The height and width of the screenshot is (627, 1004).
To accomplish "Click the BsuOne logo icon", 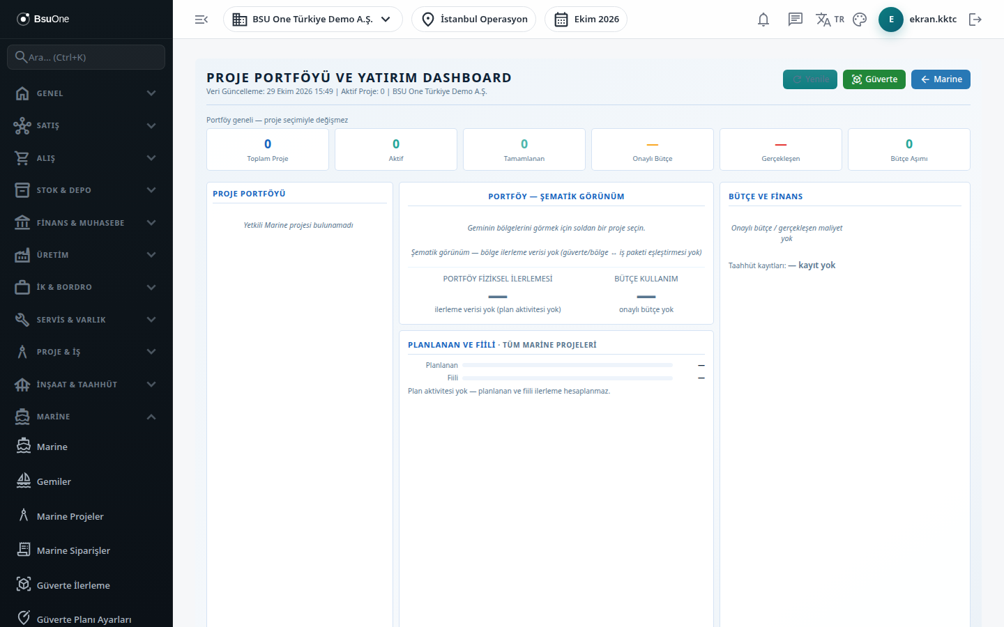I will click(23, 19).
